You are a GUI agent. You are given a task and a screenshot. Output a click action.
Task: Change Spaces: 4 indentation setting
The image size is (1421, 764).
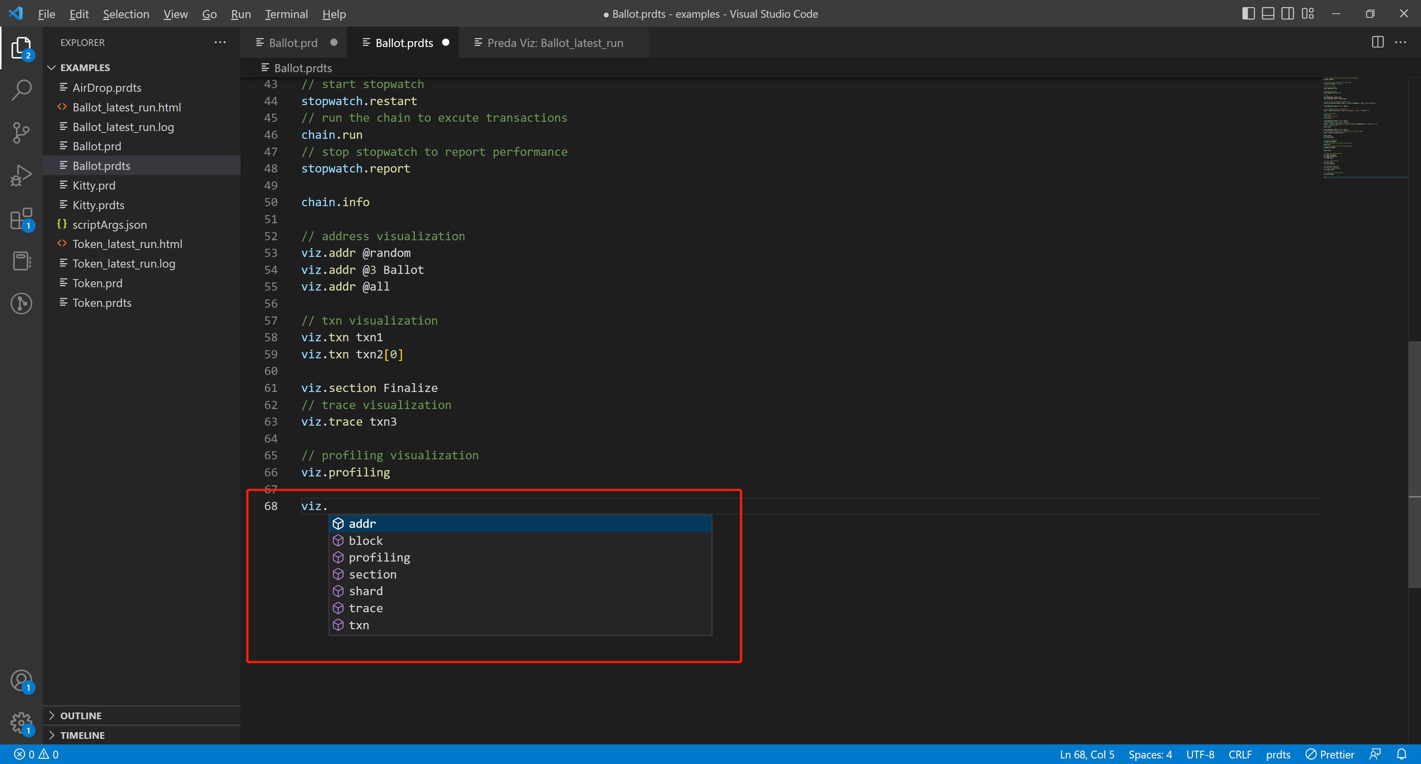[1150, 754]
